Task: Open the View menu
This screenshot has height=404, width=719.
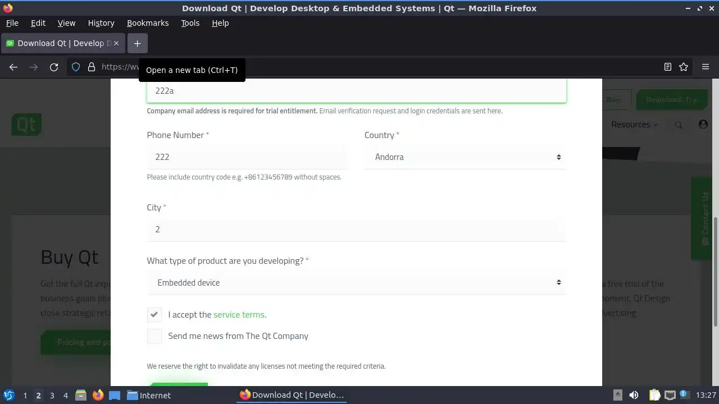Action: (x=66, y=23)
